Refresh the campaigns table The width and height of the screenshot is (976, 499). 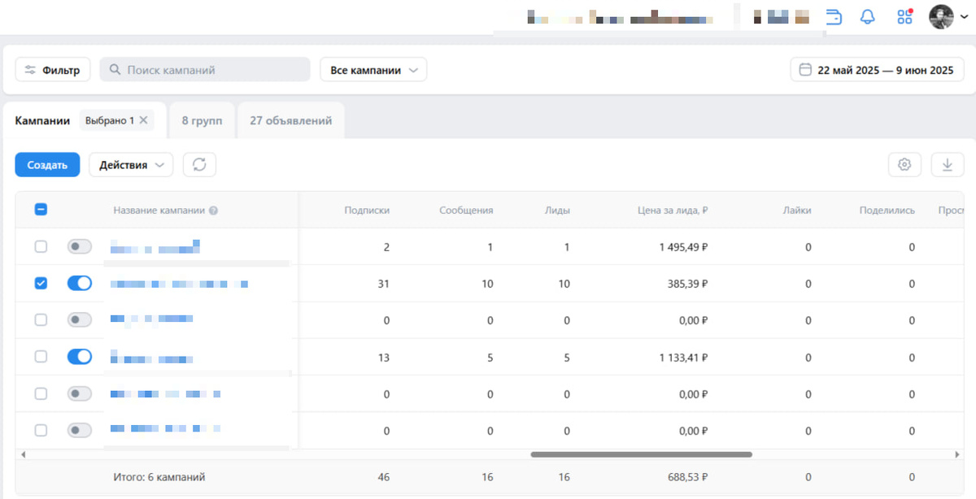coord(199,165)
